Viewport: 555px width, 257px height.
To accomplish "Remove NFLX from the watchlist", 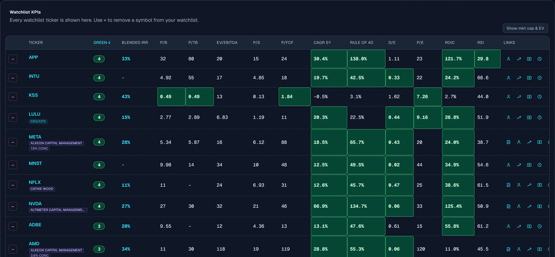I will [13, 185].
